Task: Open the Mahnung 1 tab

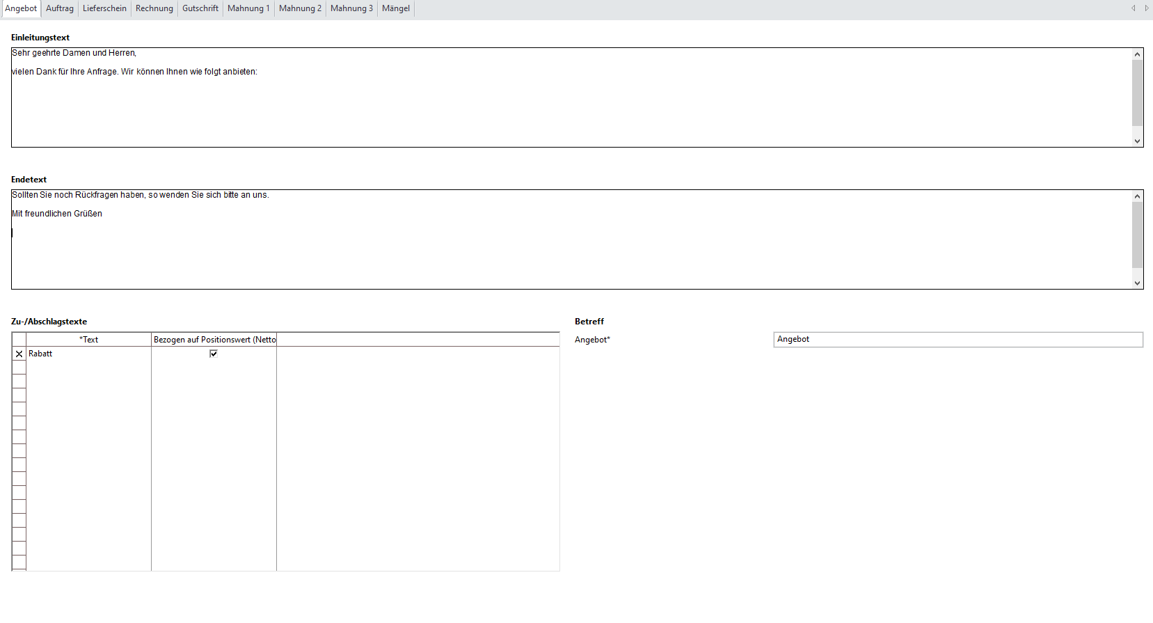Action: [248, 8]
